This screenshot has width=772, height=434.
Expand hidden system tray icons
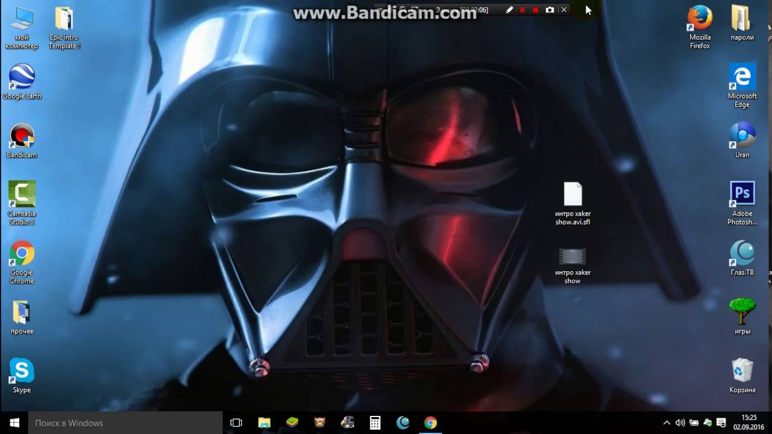(666, 423)
